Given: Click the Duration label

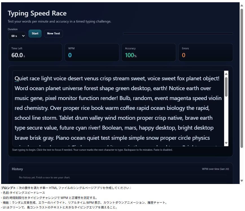Looking at the screenshot, I should [13, 29].
